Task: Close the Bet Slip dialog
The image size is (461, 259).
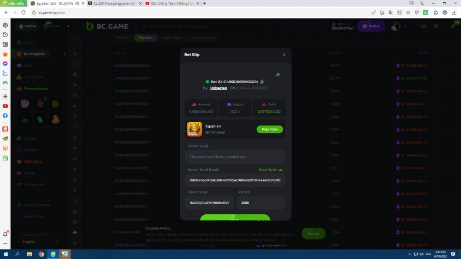Action: (284, 55)
